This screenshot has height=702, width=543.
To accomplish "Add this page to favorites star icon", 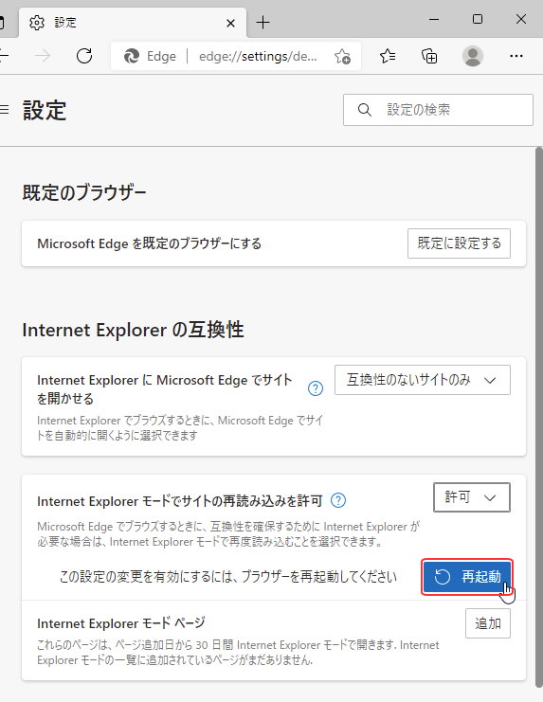I will [x=342, y=57].
